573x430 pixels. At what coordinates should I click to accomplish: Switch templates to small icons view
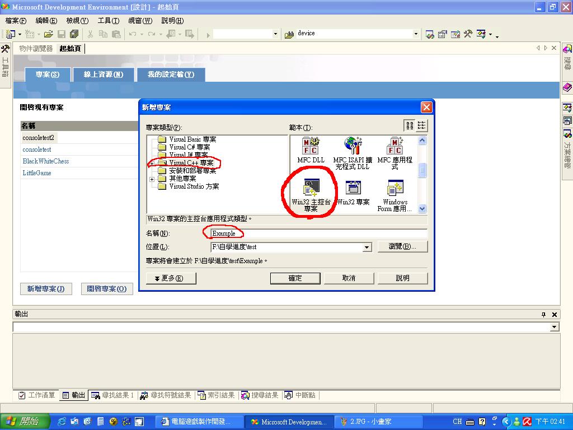click(x=421, y=125)
